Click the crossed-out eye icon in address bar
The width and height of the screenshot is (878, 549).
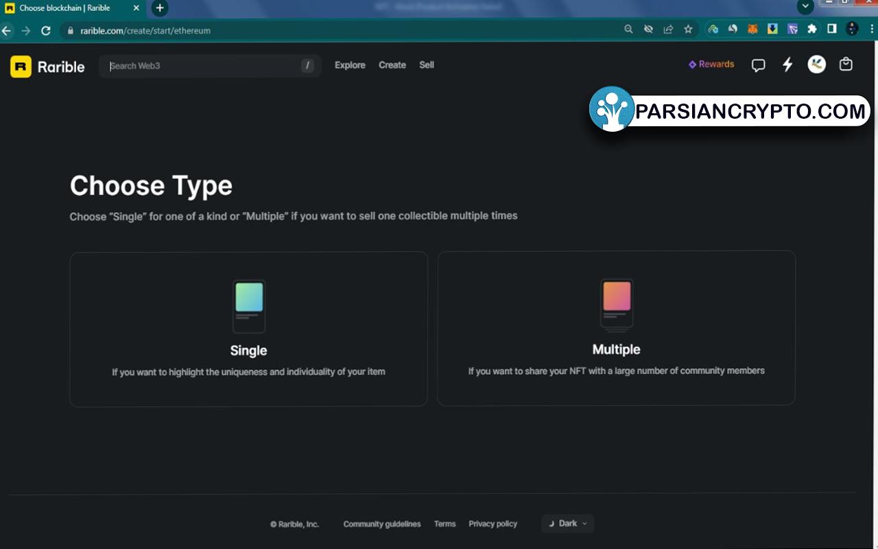pyautogui.click(x=648, y=30)
